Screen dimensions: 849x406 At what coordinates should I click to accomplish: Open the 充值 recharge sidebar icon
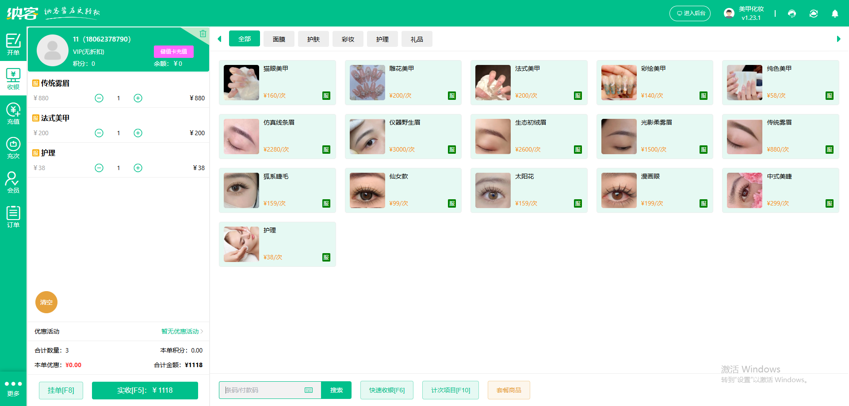click(13, 113)
